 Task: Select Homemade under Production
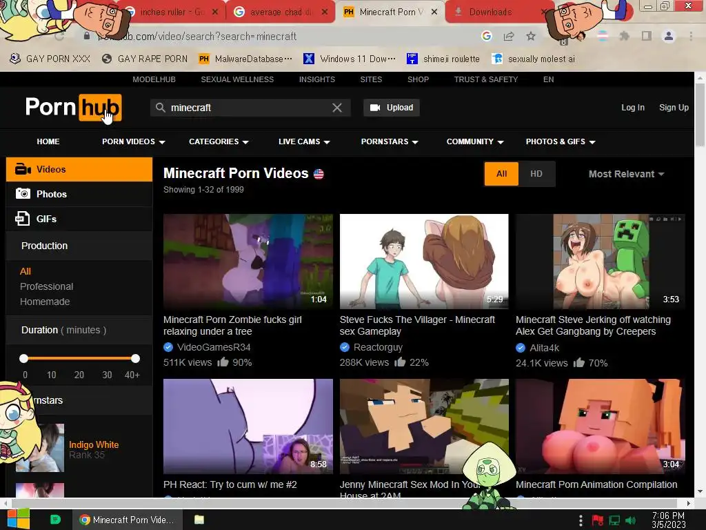coord(45,302)
